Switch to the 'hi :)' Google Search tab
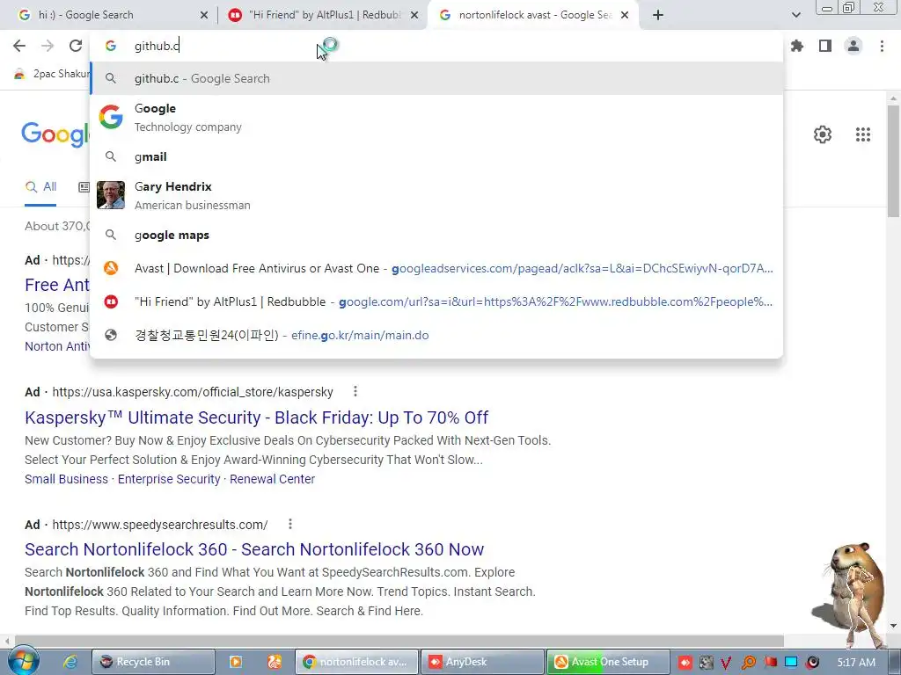Viewport: 901px width, 675px height. (109, 15)
